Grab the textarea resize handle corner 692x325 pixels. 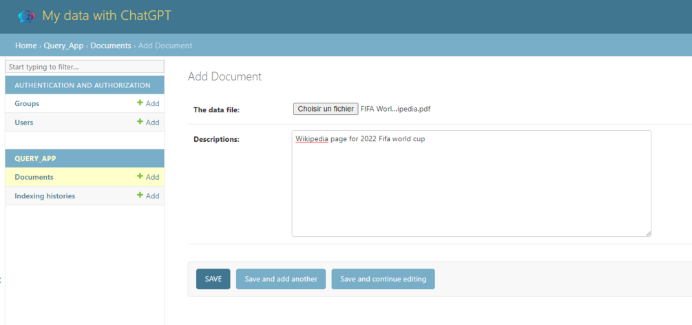pyautogui.click(x=649, y=233)
